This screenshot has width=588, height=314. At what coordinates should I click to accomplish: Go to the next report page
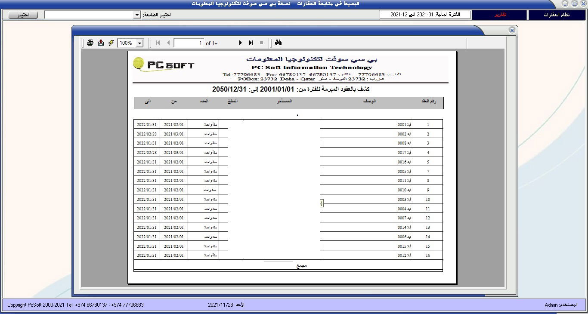coord(240,43)
